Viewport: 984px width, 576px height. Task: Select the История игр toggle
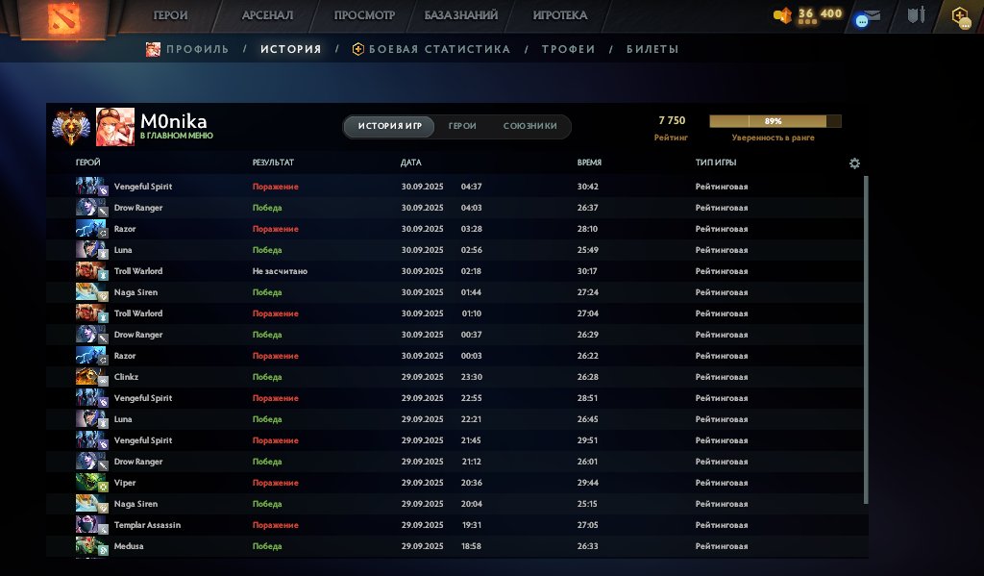[x=388, y=126]
